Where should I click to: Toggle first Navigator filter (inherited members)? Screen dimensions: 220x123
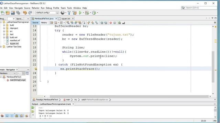(x=2, y=116)
